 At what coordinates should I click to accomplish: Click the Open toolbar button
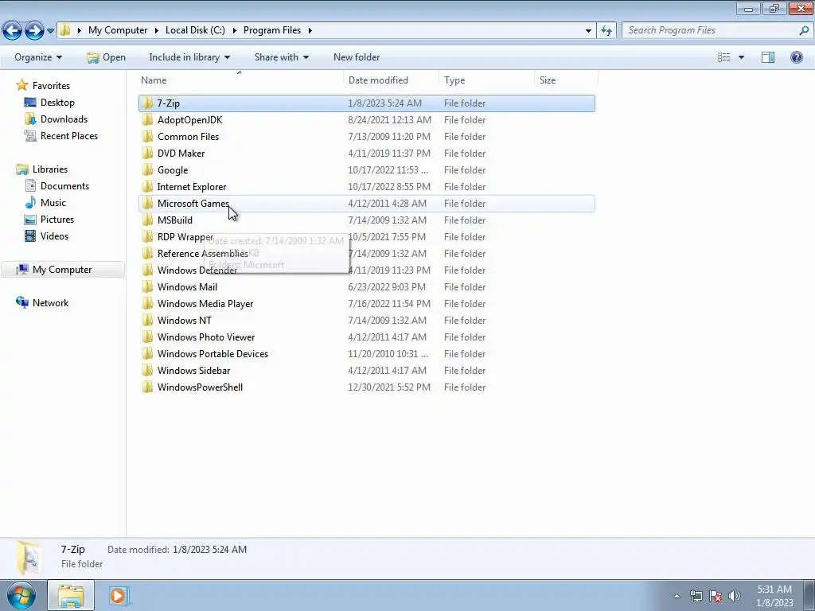[106, 57]
